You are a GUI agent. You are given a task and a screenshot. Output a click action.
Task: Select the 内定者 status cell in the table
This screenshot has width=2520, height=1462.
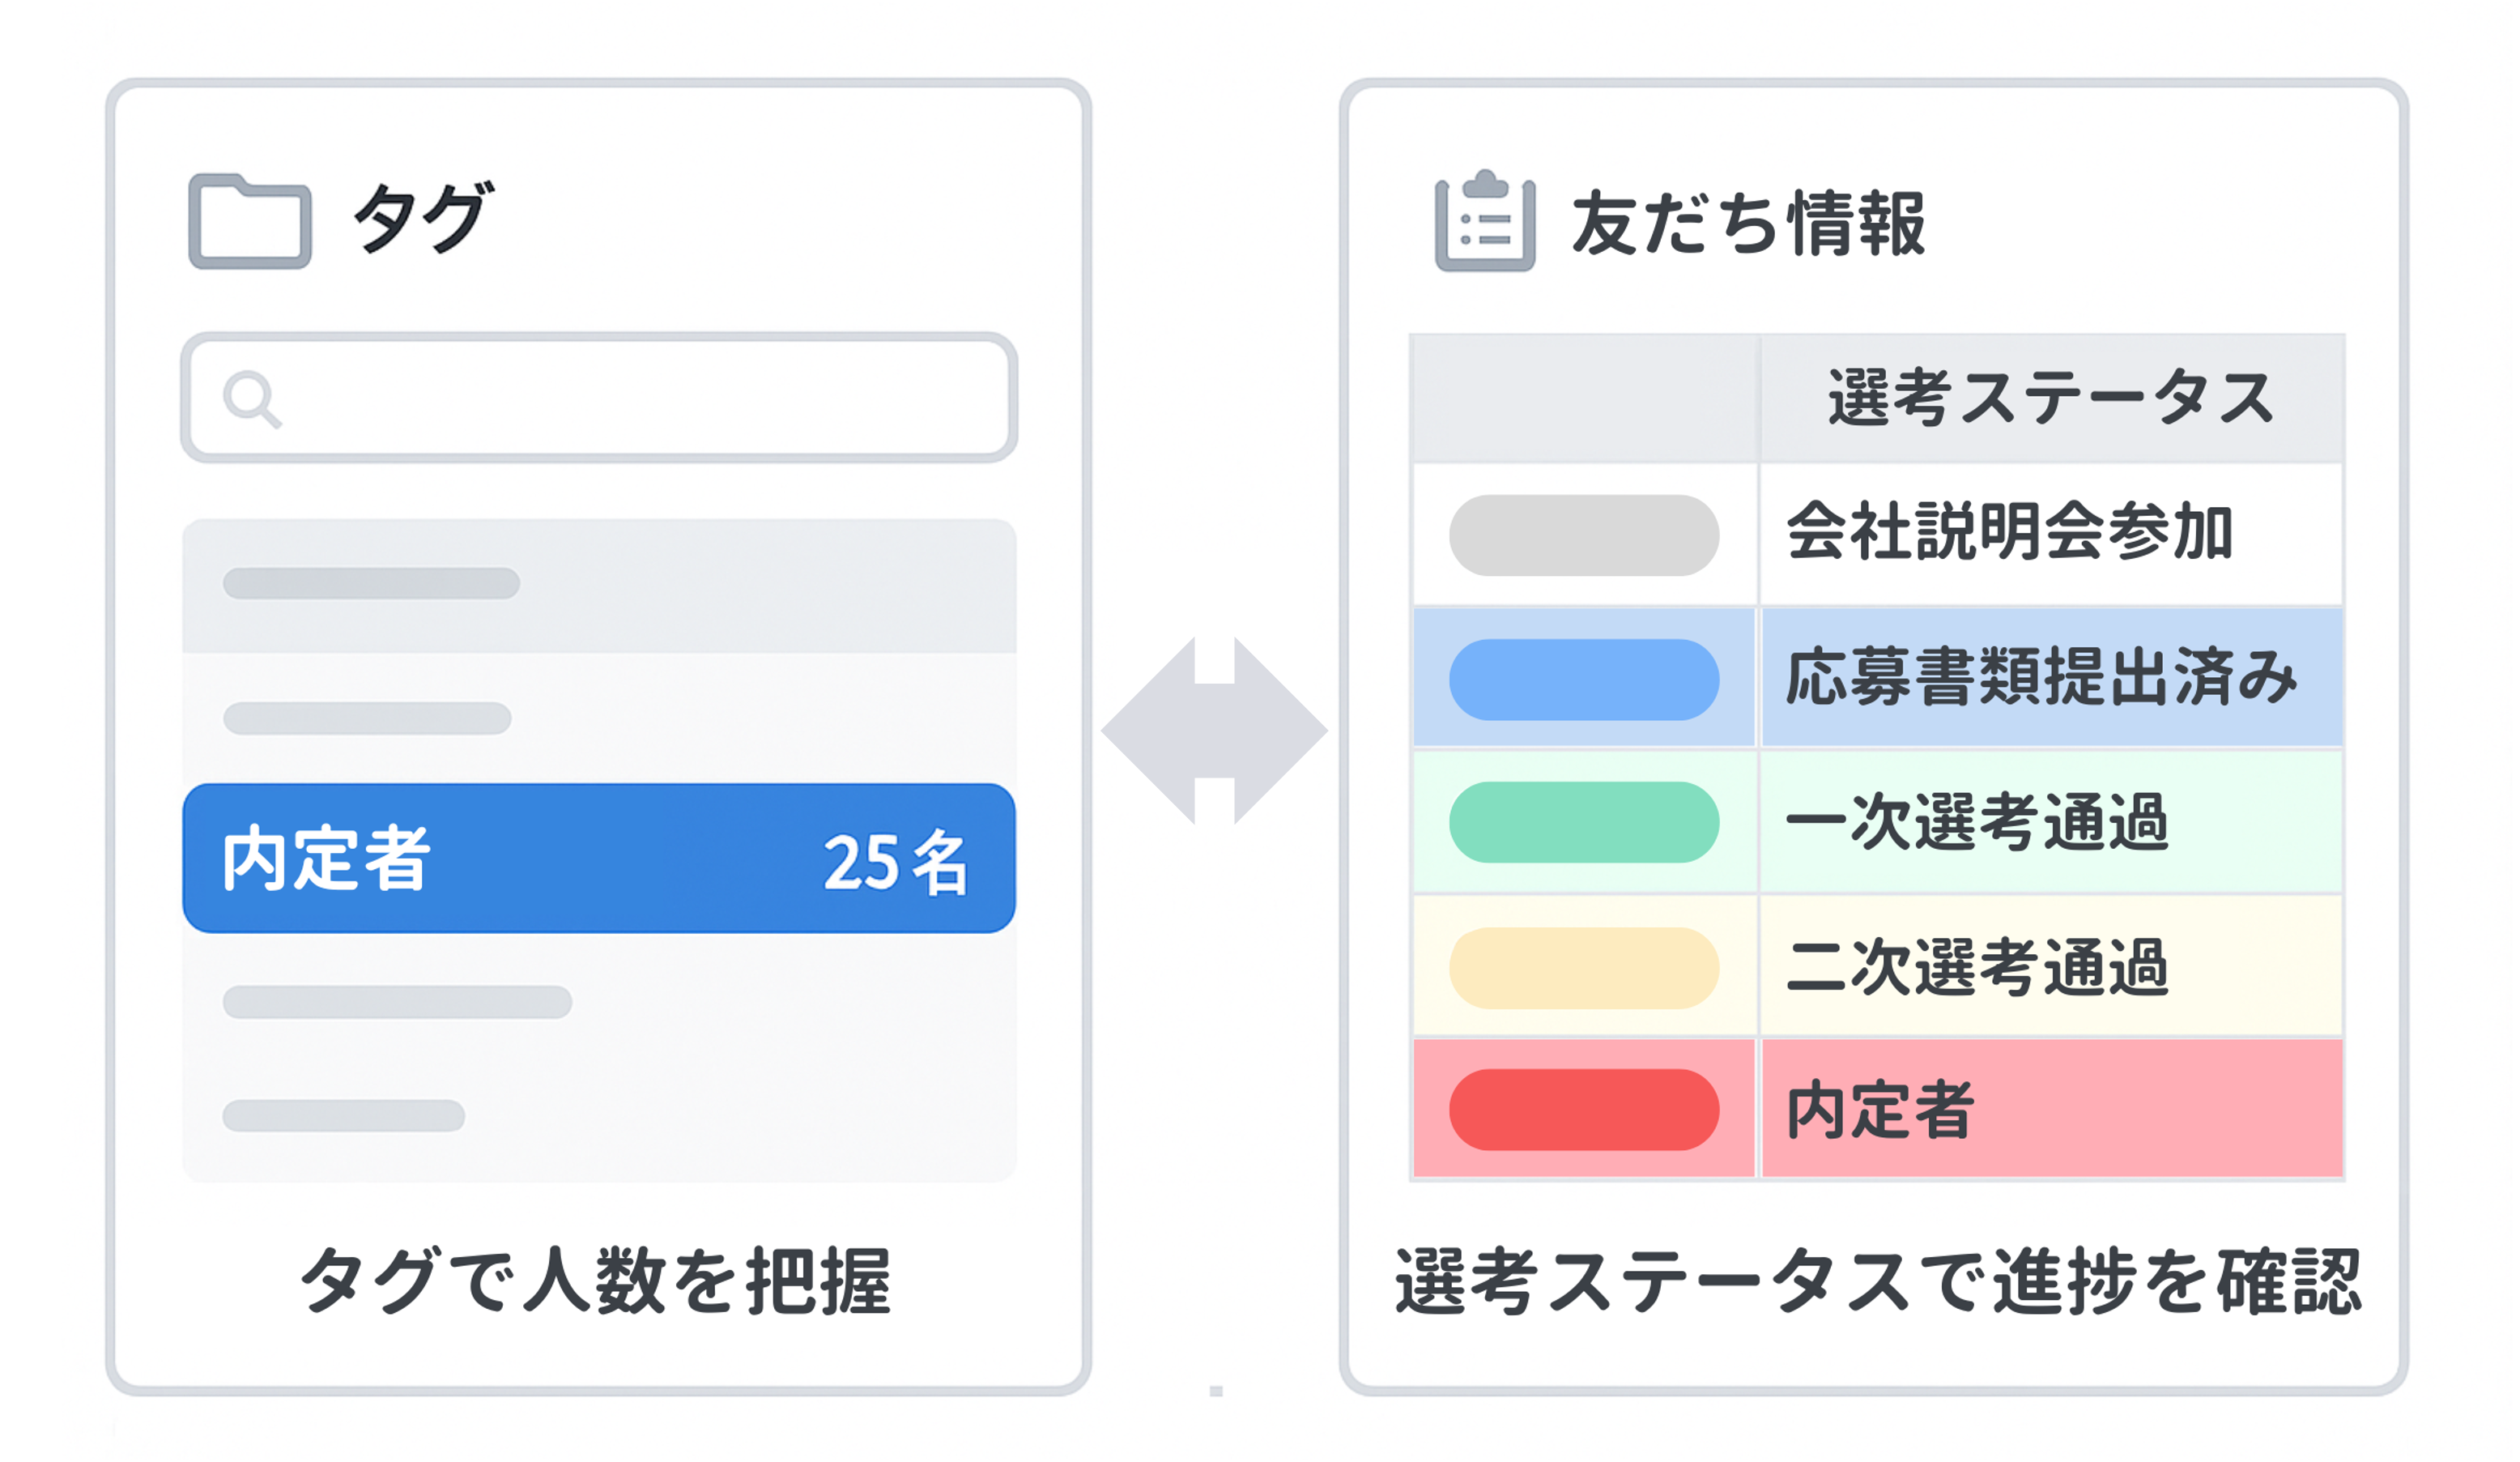[x=2051, y=1108]
